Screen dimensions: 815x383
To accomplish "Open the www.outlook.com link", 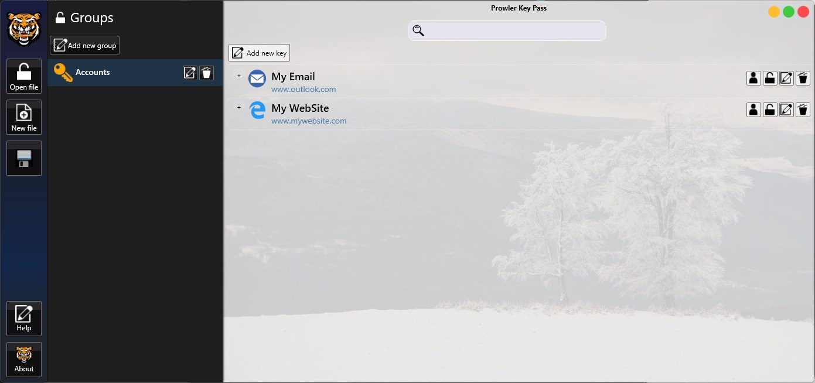I will [x=304, y=89].
